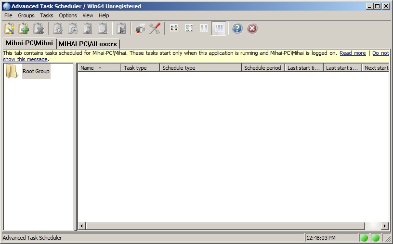Click the horizontal scrollbar thumb
The height and width of the screenshot is (244, 393).
[x=225, y=226]
